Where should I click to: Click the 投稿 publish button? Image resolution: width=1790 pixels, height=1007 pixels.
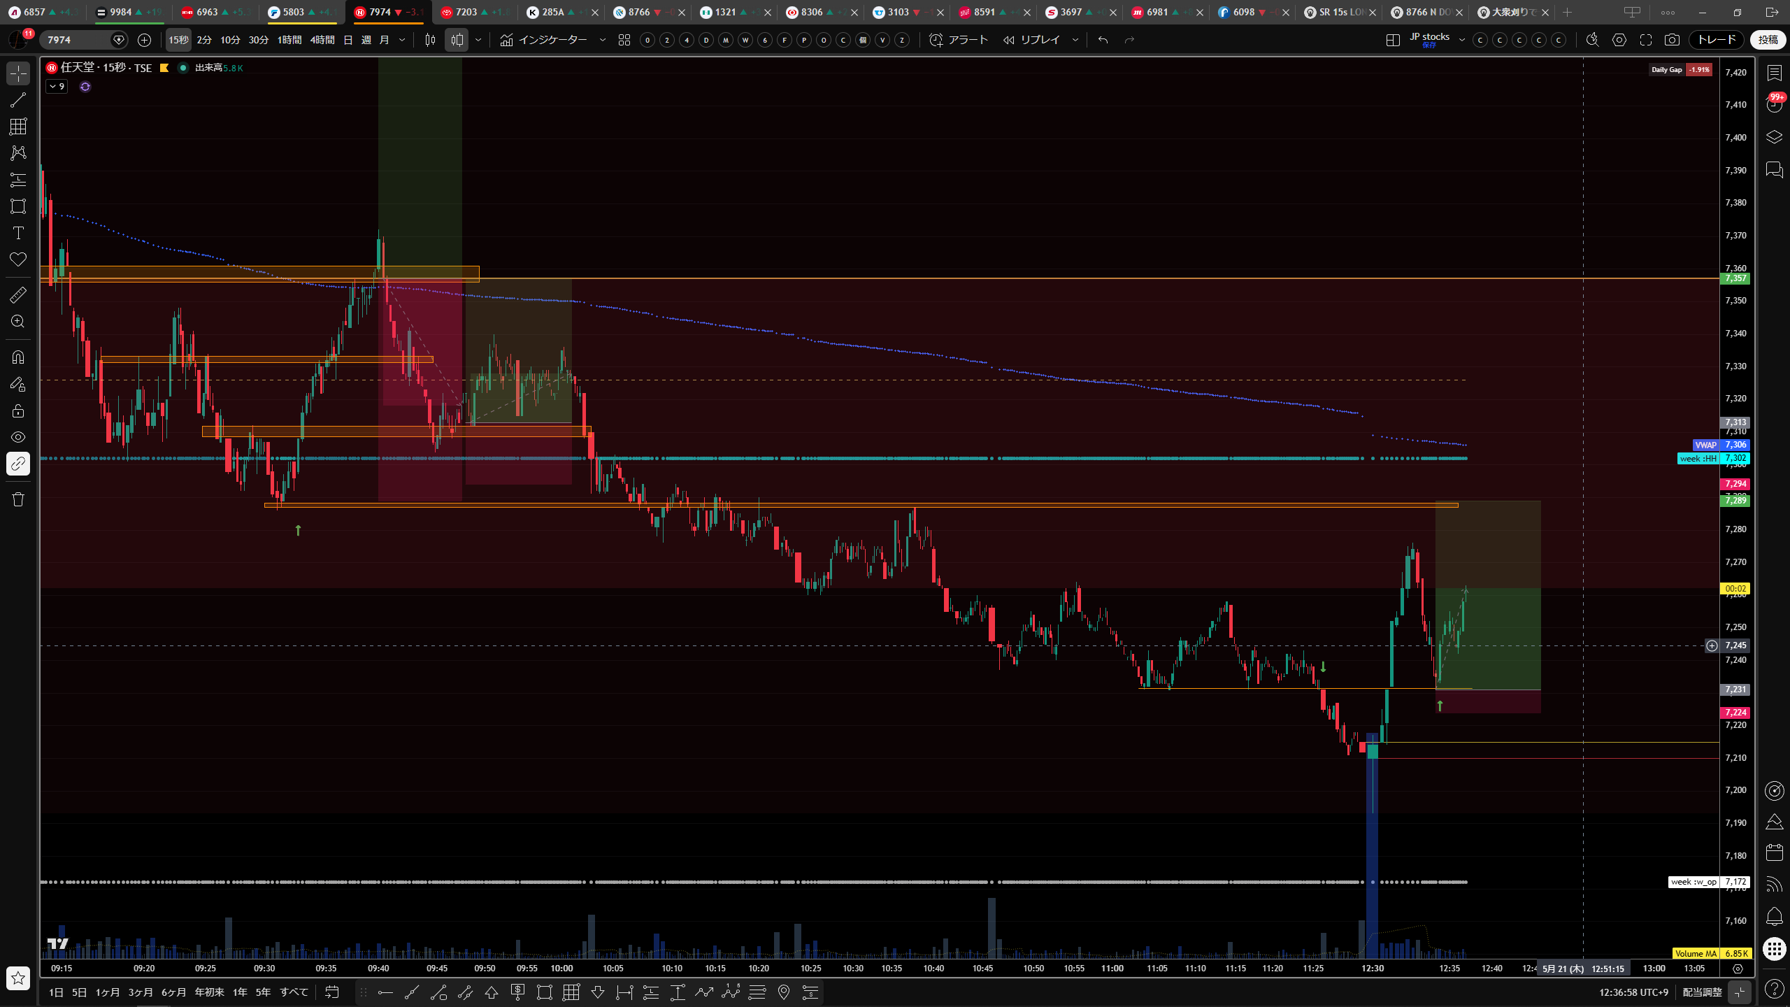tap(1768, 40)
